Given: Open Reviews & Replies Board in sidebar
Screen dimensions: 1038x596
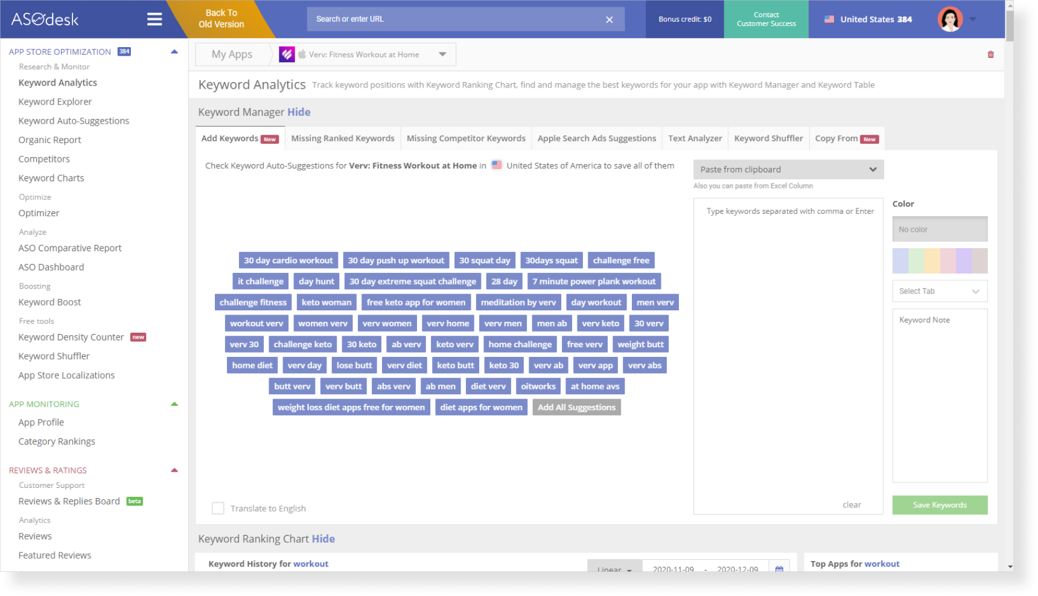Looking at the screenshot, I should [x=69, y=502].
